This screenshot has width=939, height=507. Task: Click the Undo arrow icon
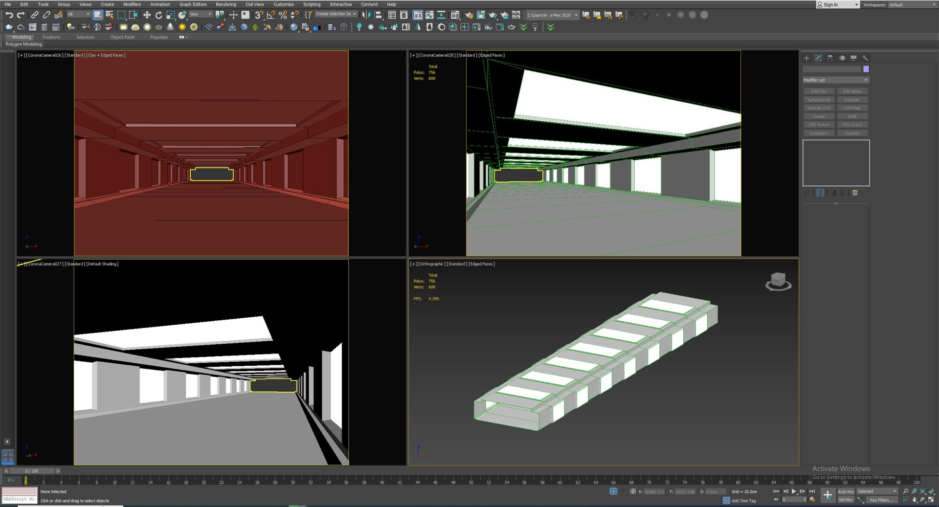(x=9, y=15)
